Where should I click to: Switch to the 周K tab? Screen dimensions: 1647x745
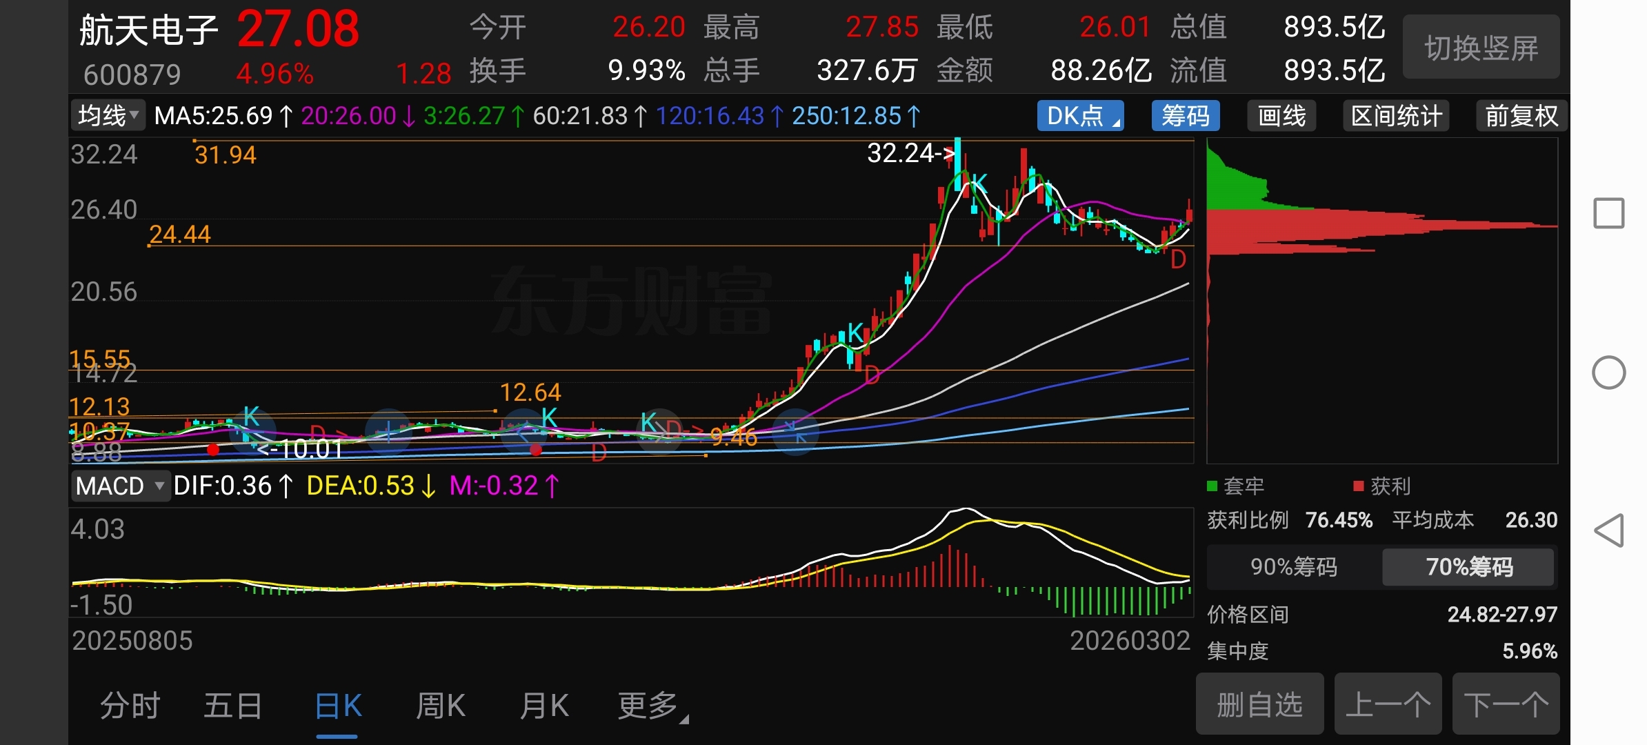pos(440,706)
